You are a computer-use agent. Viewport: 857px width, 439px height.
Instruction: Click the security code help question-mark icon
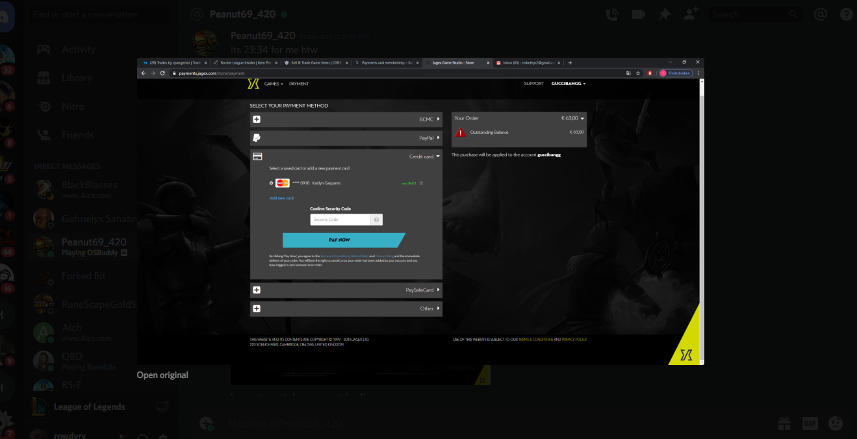(x=376, y=219)
